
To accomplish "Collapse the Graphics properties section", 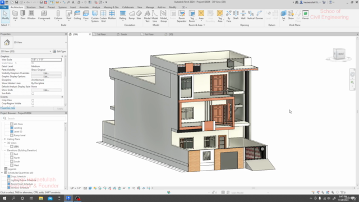I will click(62, 56).
